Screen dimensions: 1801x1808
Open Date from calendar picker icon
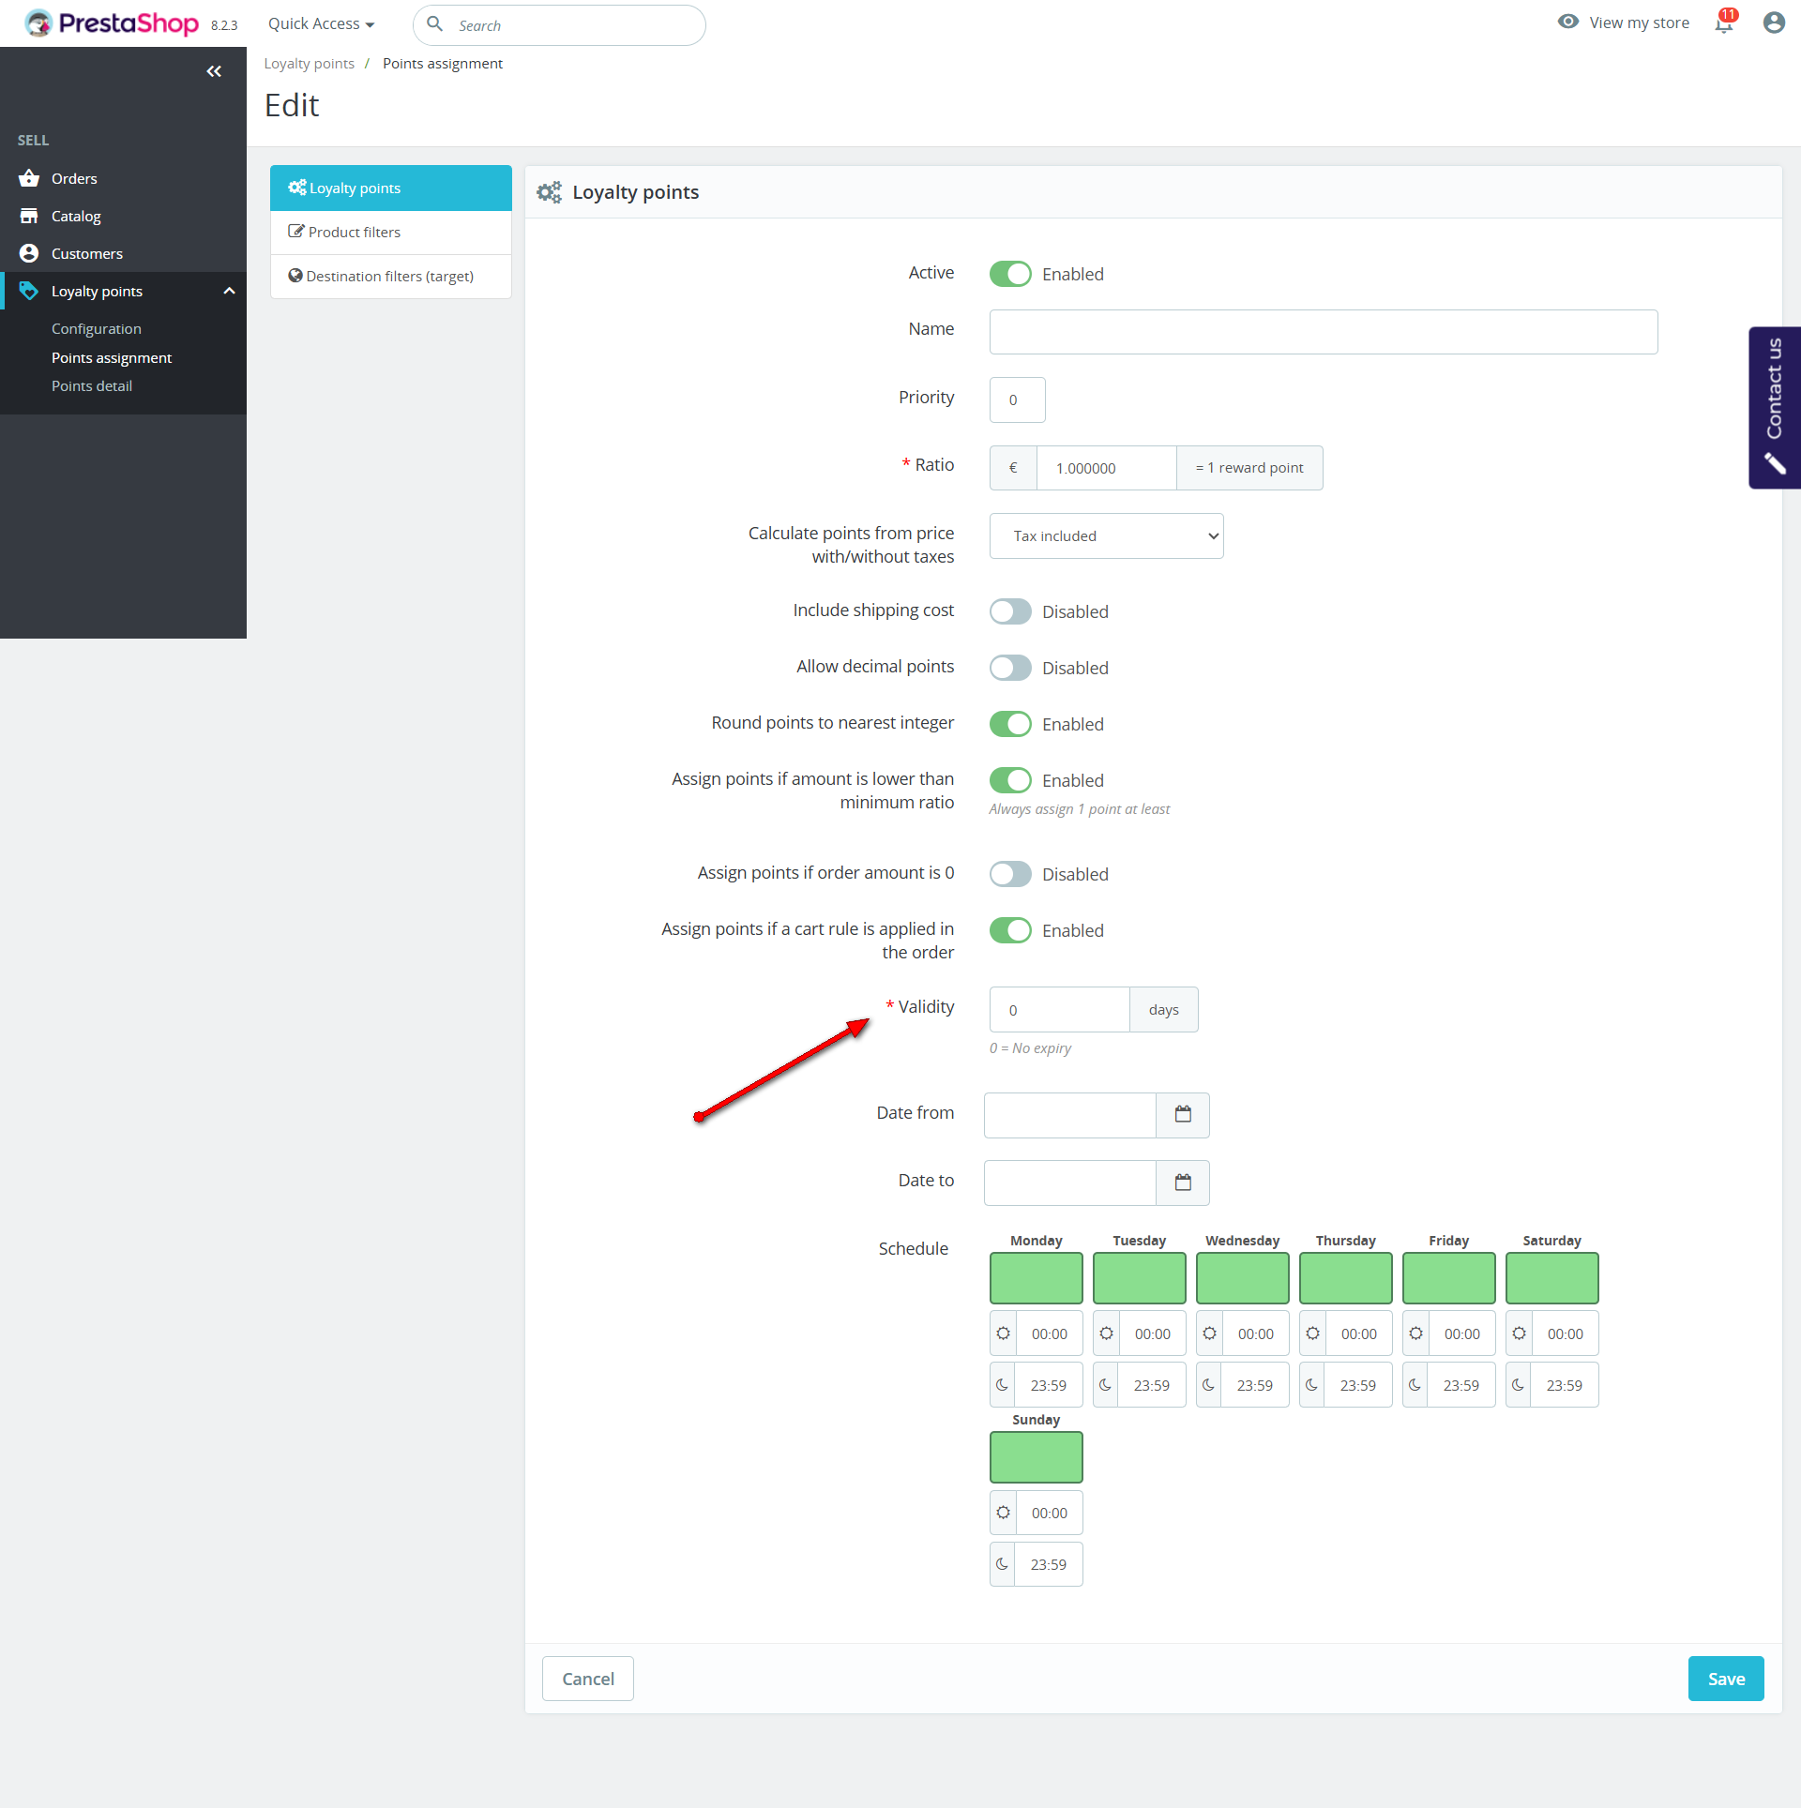(1183, 1114)
